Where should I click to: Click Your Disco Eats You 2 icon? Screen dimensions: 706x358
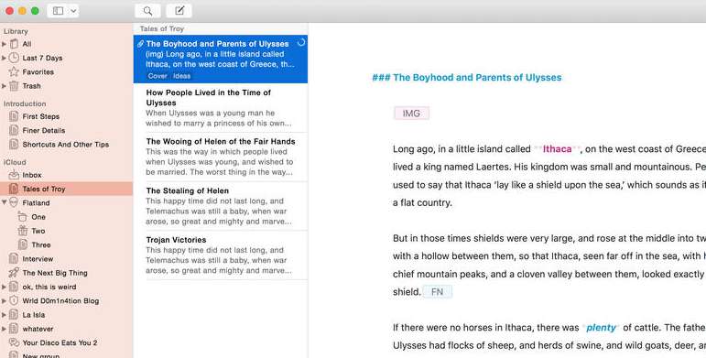coord(14,342)
